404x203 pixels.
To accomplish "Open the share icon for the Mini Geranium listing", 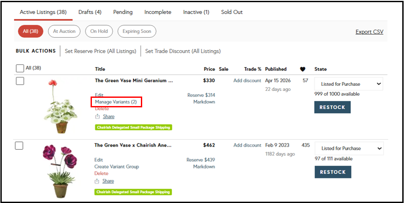I will click(98, 116).
